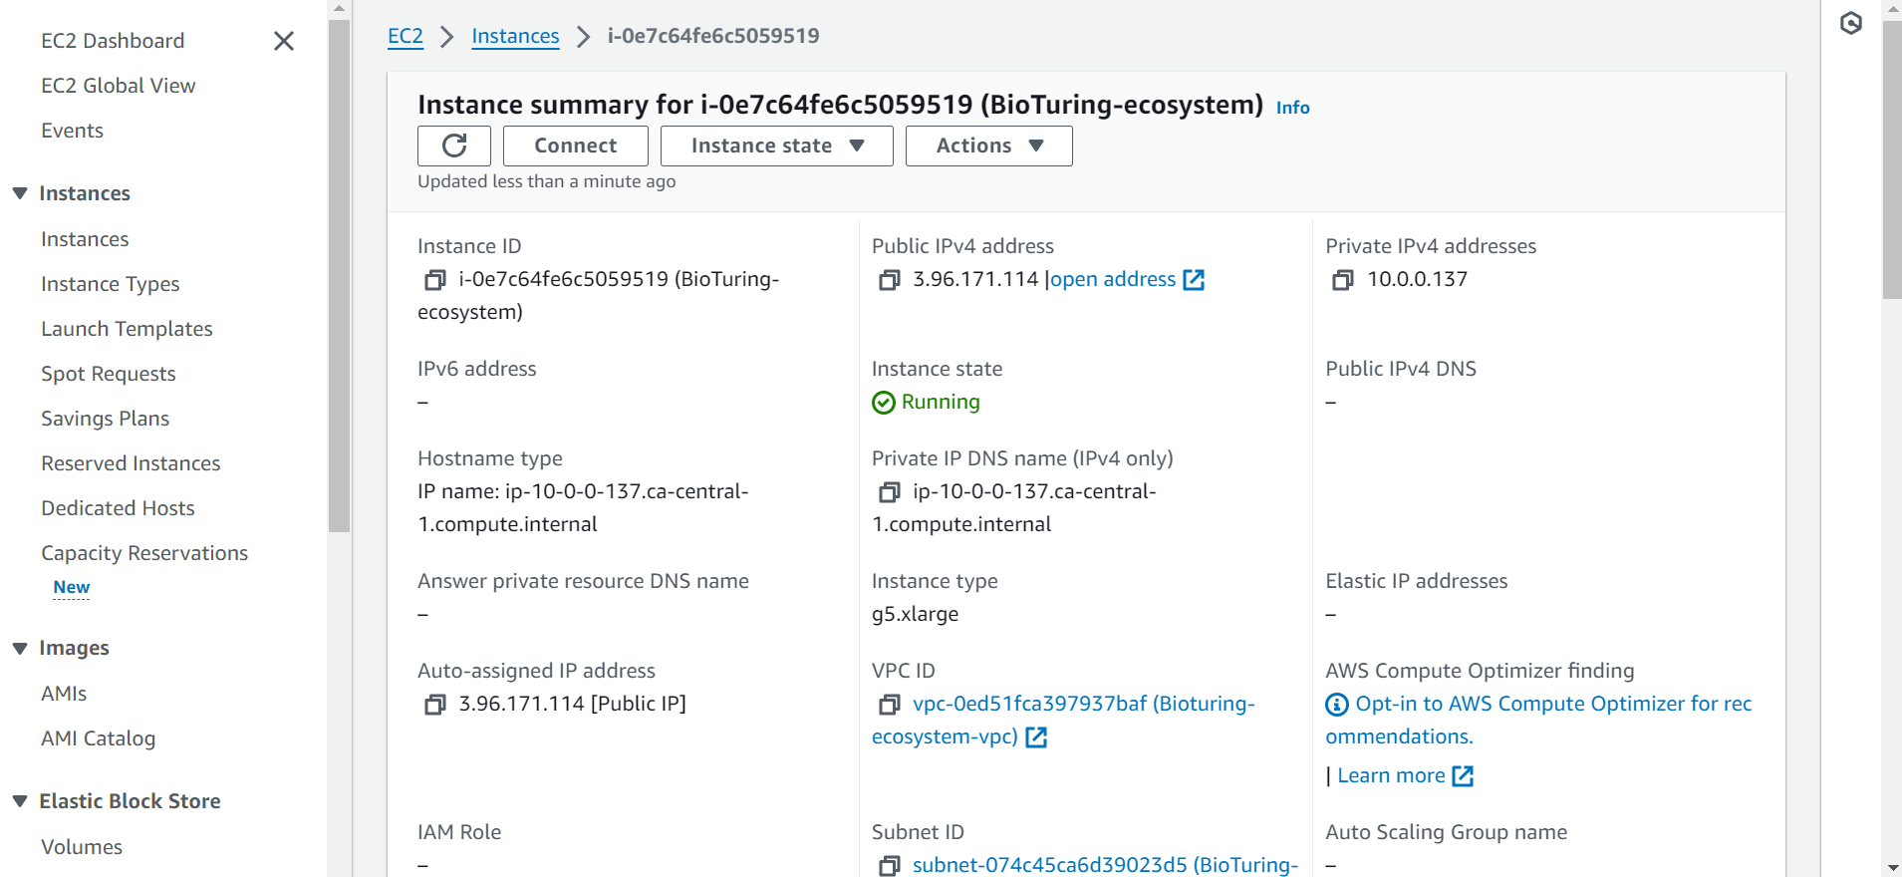This screenshot has height=877, width=1902.
Task: Copy the public IPv4 address
Action: click(x=890, y=280)
